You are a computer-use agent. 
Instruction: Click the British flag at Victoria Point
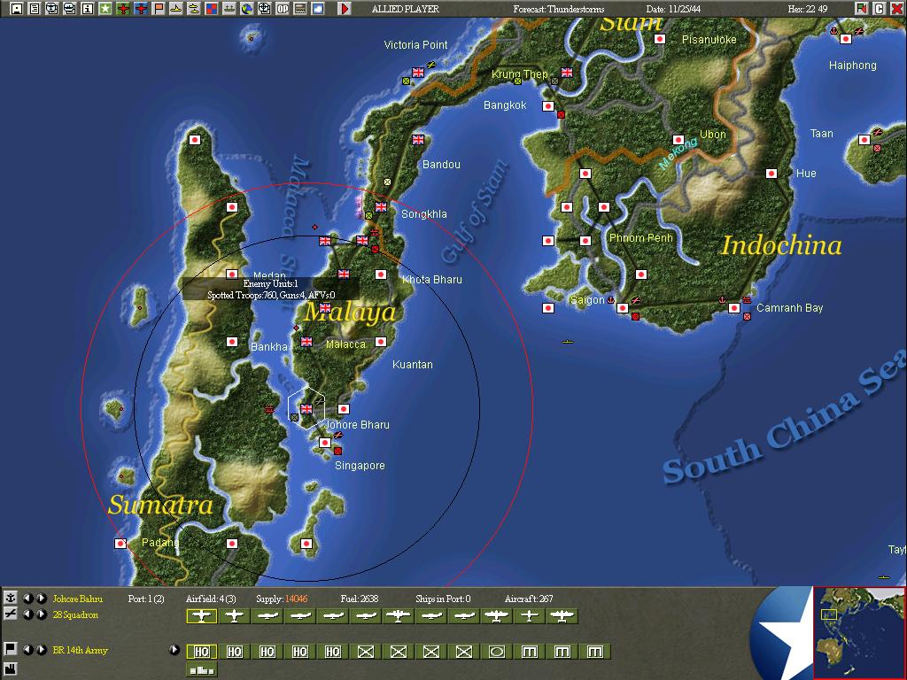(418, 73)
